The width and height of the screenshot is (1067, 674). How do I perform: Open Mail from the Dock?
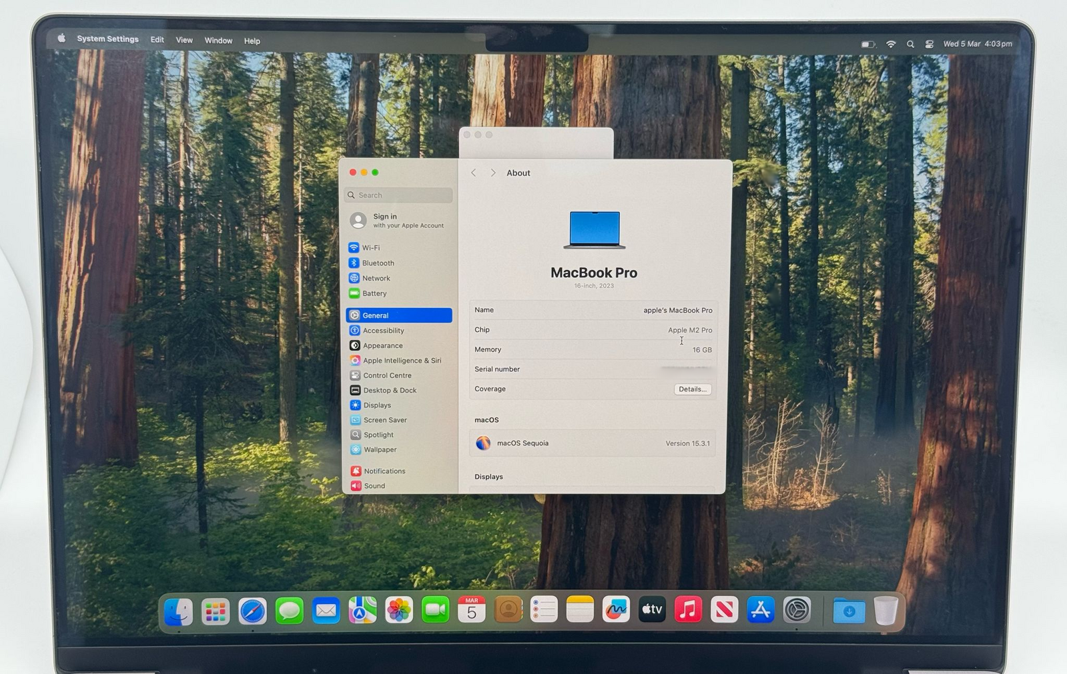[326, 611]
